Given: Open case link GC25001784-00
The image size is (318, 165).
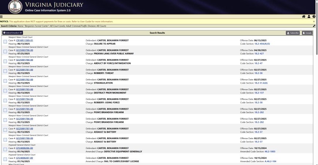Looking at the screenshot, I should pos(24,99).
